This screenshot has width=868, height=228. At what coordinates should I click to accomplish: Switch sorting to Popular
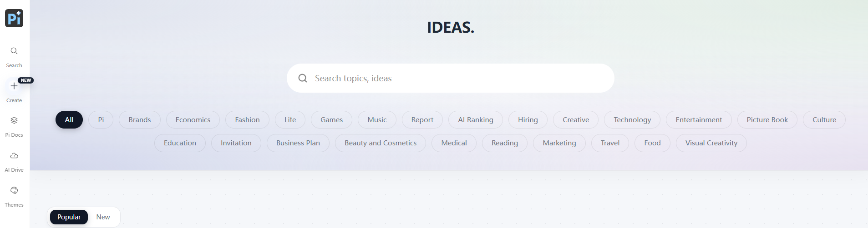point(69,217)
